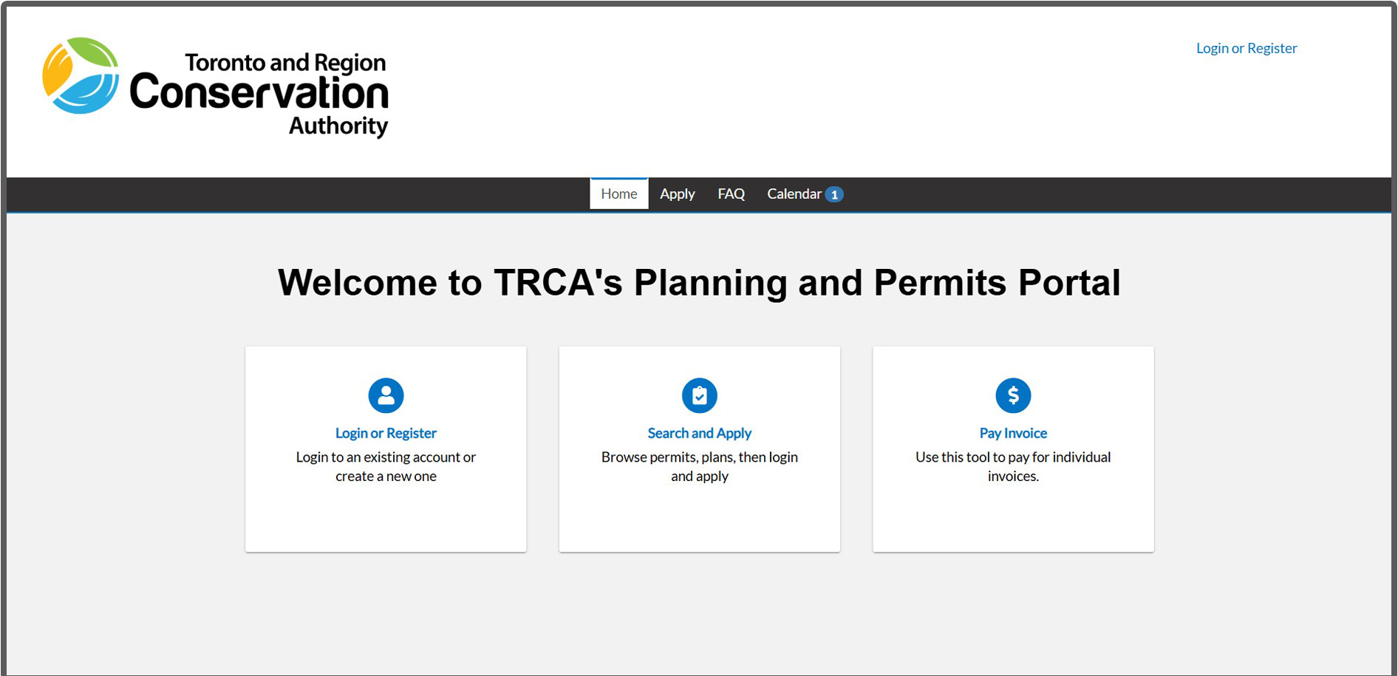Click the person icon above Login or Register
The height and width of the screenshot is (676, 1398).
click(x=386, y=396)
